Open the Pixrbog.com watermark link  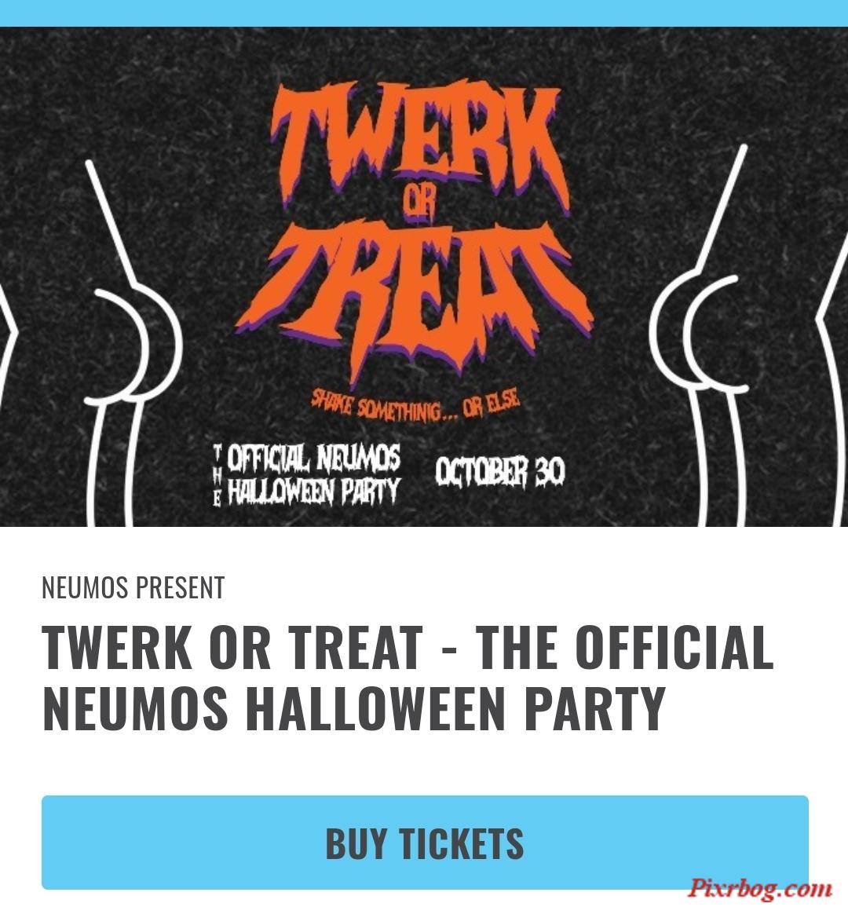click(760, 888)
